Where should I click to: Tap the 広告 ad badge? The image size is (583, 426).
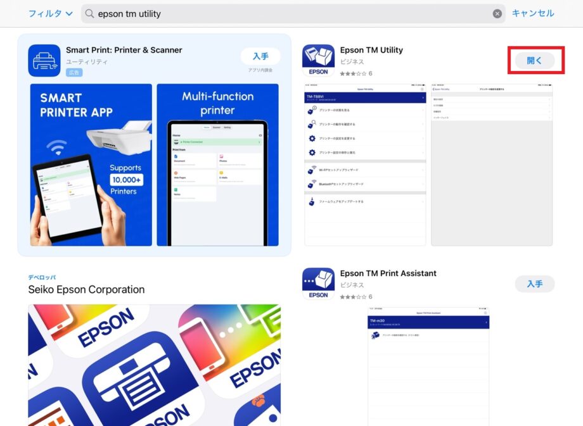tap(74, 73)
